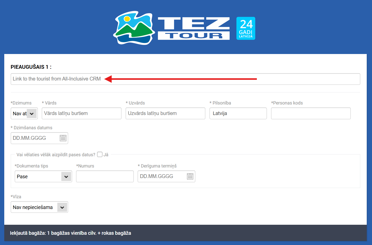Click the Vārds first name field

[x=81, y=113]
